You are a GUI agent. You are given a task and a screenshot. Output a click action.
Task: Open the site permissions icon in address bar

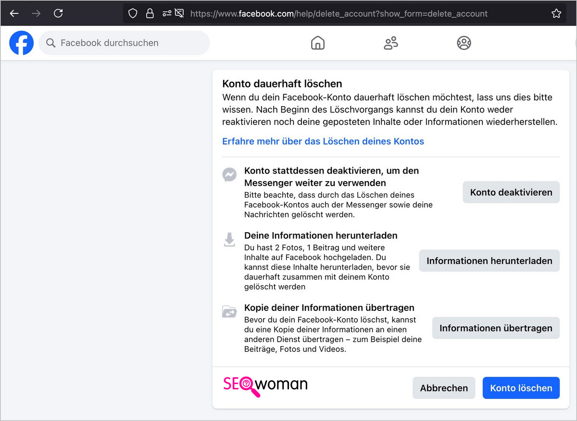click(167, 13)
